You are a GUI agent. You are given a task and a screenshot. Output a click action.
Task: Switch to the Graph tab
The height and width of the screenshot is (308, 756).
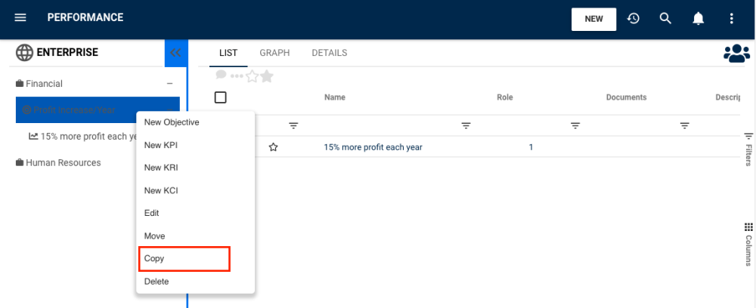(x=274, y=53)
